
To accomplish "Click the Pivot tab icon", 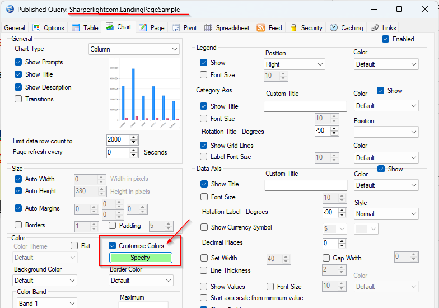I will tap(176, 28).
